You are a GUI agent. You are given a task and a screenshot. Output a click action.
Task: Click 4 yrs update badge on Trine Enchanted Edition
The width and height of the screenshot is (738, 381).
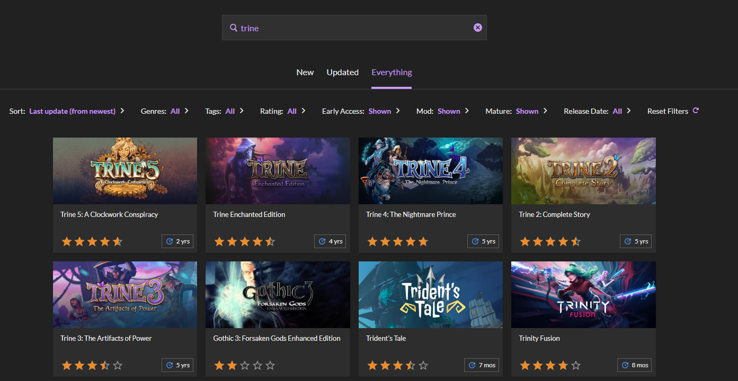coord(330,241)
